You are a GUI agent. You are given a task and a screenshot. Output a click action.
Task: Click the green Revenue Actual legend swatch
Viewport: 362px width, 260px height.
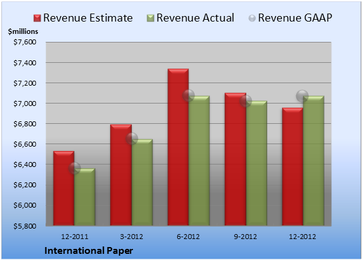pyautogui.click(x=150, y=18)
